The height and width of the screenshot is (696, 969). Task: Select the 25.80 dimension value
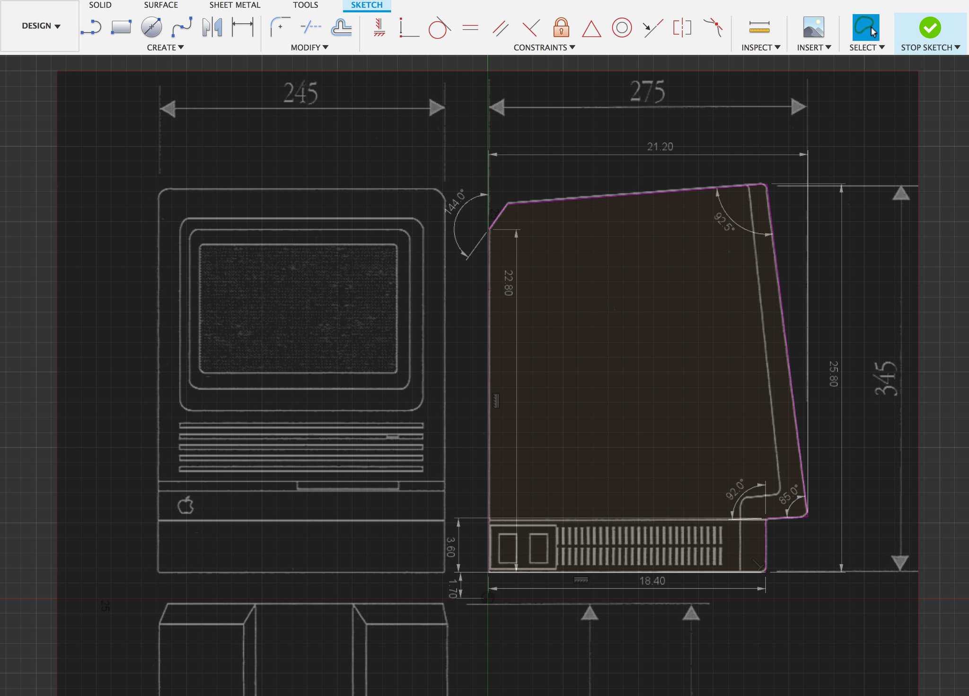coord(834,374)
